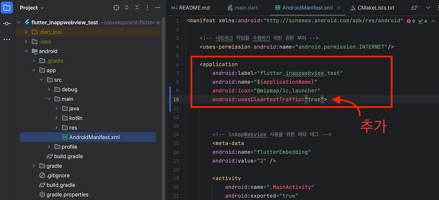Click the typo count indicator showing 4
439x200 pixels.
tap(423, 21)
